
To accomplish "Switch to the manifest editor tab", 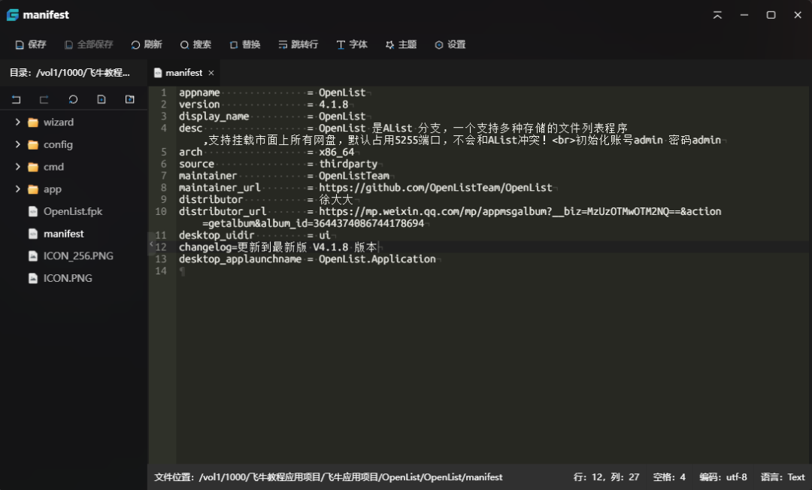I will (183, 73).
